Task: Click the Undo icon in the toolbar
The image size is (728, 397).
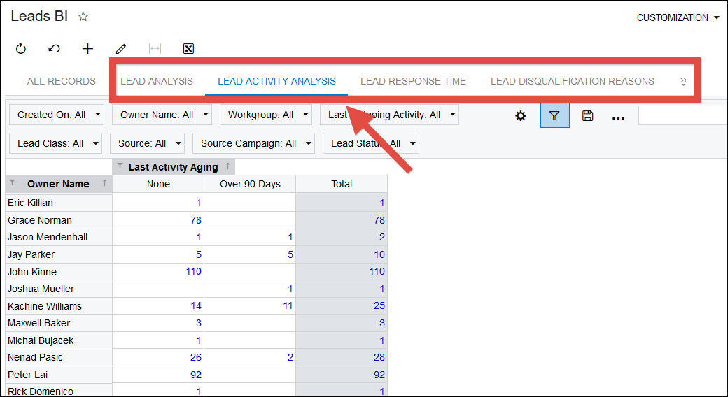Action: coord(54,48)
